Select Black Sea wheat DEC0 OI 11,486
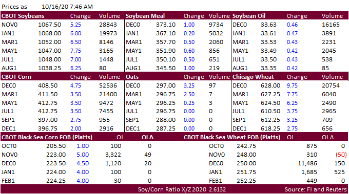The height and width of the screenshot is (194, 349). click(307, 163)
